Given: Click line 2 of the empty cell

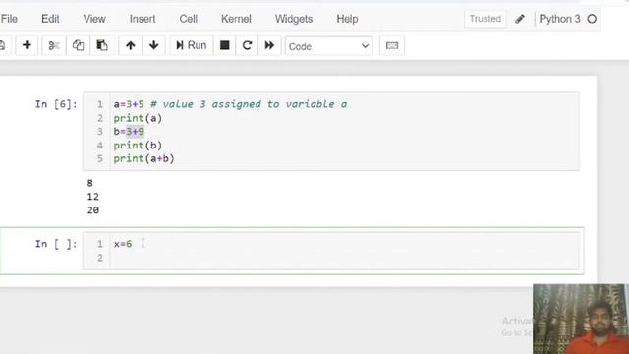Looking at the screenshot, I should [x=344, y=258].
